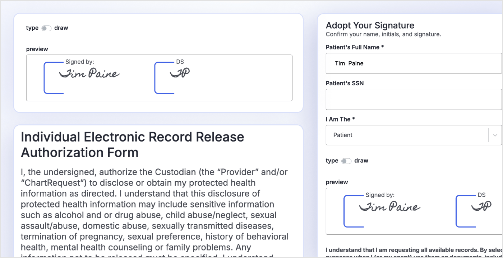This screenshot has height=258, width=503.
Task: Toggle type/draw switch in Adopt Your Signature panel
Action: [346, 161]
